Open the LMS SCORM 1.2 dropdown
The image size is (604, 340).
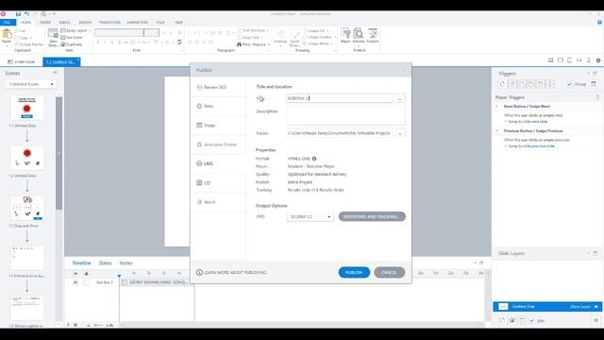tap(310, 216)
